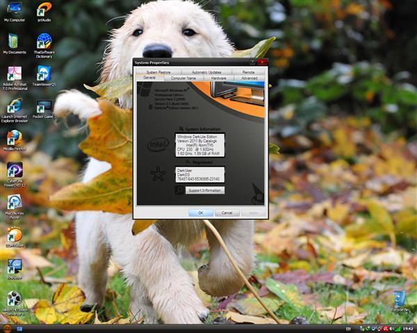Launch the KMPlayer desktop shortcut

[x=14, y=266]
